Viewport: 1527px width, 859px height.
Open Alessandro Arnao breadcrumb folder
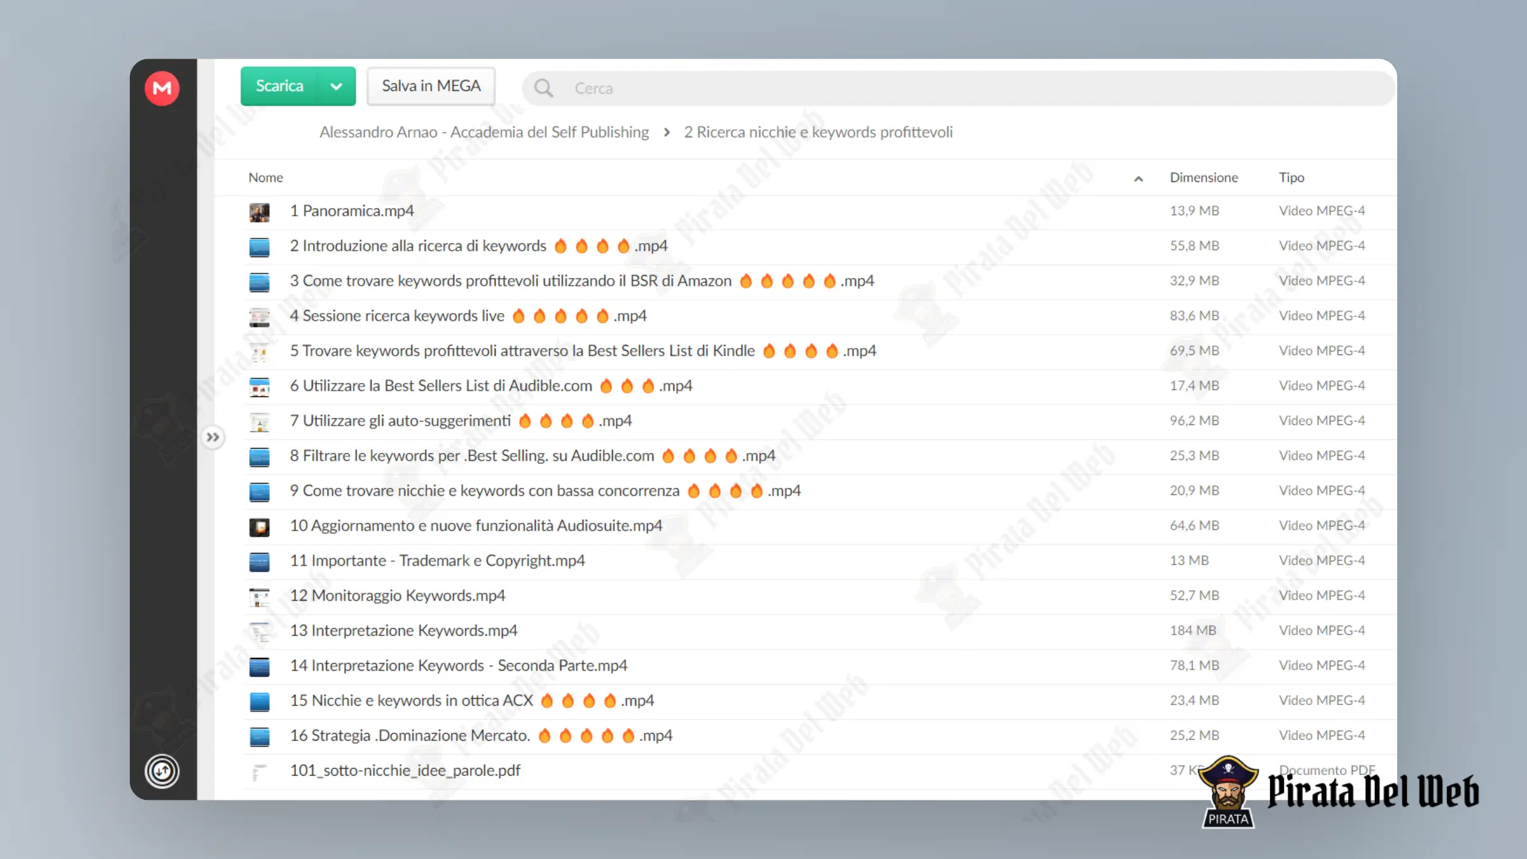pyautogui.click(x=484, y=132)
